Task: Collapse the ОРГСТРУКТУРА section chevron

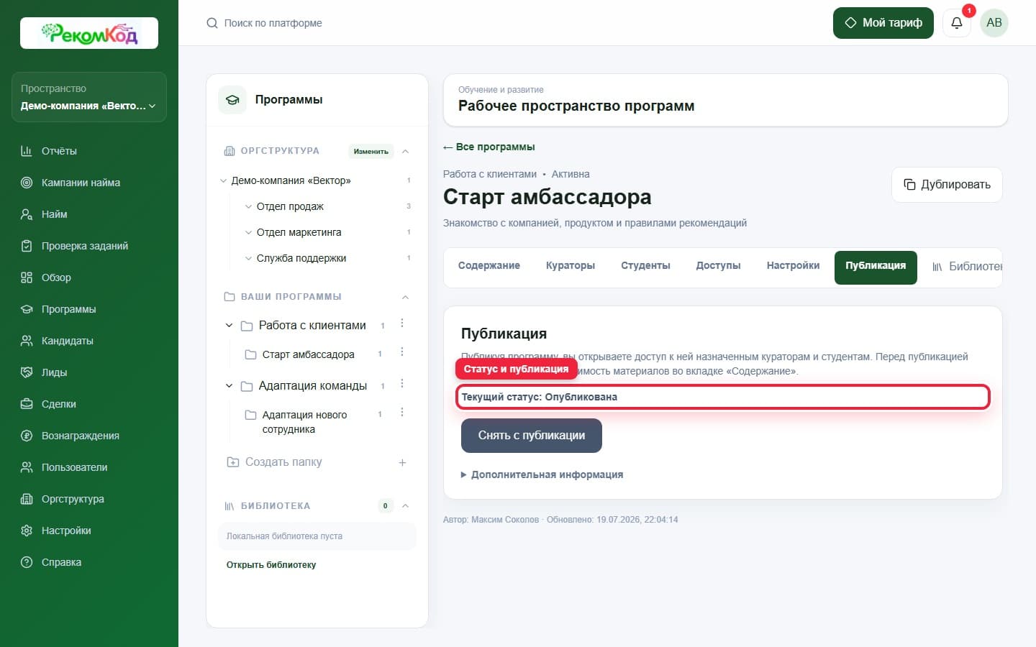Action: tap(405, 151)
